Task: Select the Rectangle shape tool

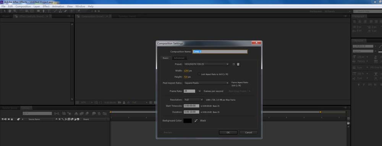Action: pos(39,11)
